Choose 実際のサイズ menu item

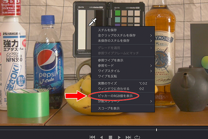pyautogui.click(x=123, y=83)
